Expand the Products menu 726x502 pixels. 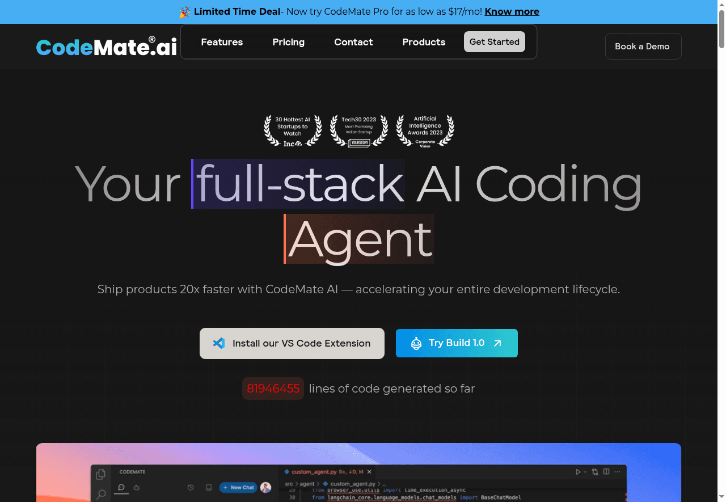424,42
